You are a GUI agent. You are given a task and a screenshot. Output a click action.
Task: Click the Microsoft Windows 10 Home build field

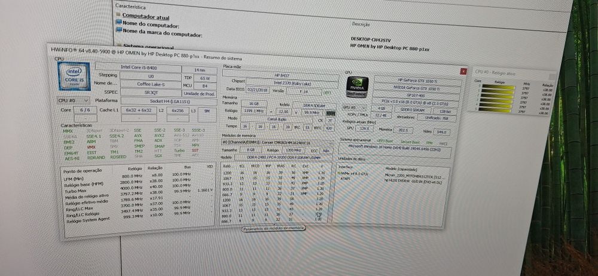[x=395, y=151]
